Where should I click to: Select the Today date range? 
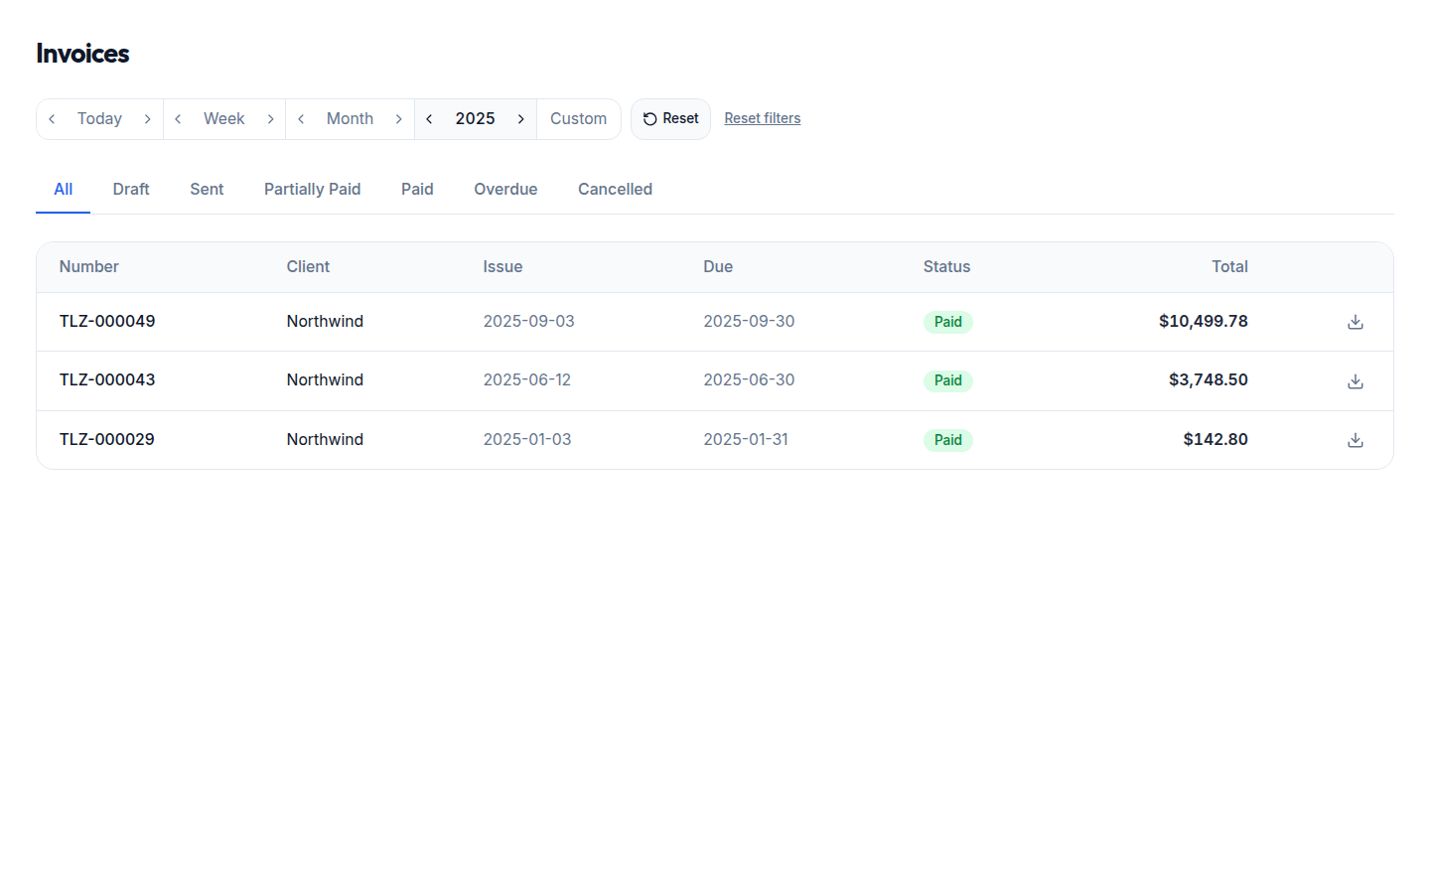pos(99,119)
